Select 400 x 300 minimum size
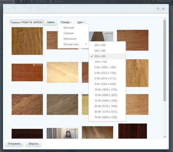The height and width of the screenshot is (152, 173). coord(100,45)
